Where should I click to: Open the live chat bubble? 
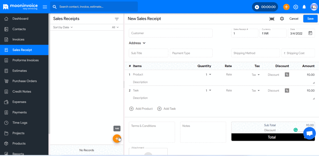tap(309, 133)
